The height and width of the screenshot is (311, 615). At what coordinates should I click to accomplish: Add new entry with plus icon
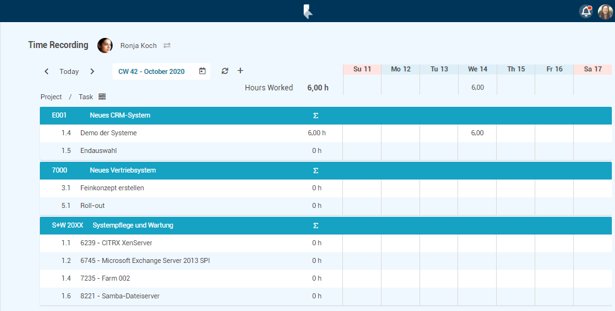click(240, 71)
